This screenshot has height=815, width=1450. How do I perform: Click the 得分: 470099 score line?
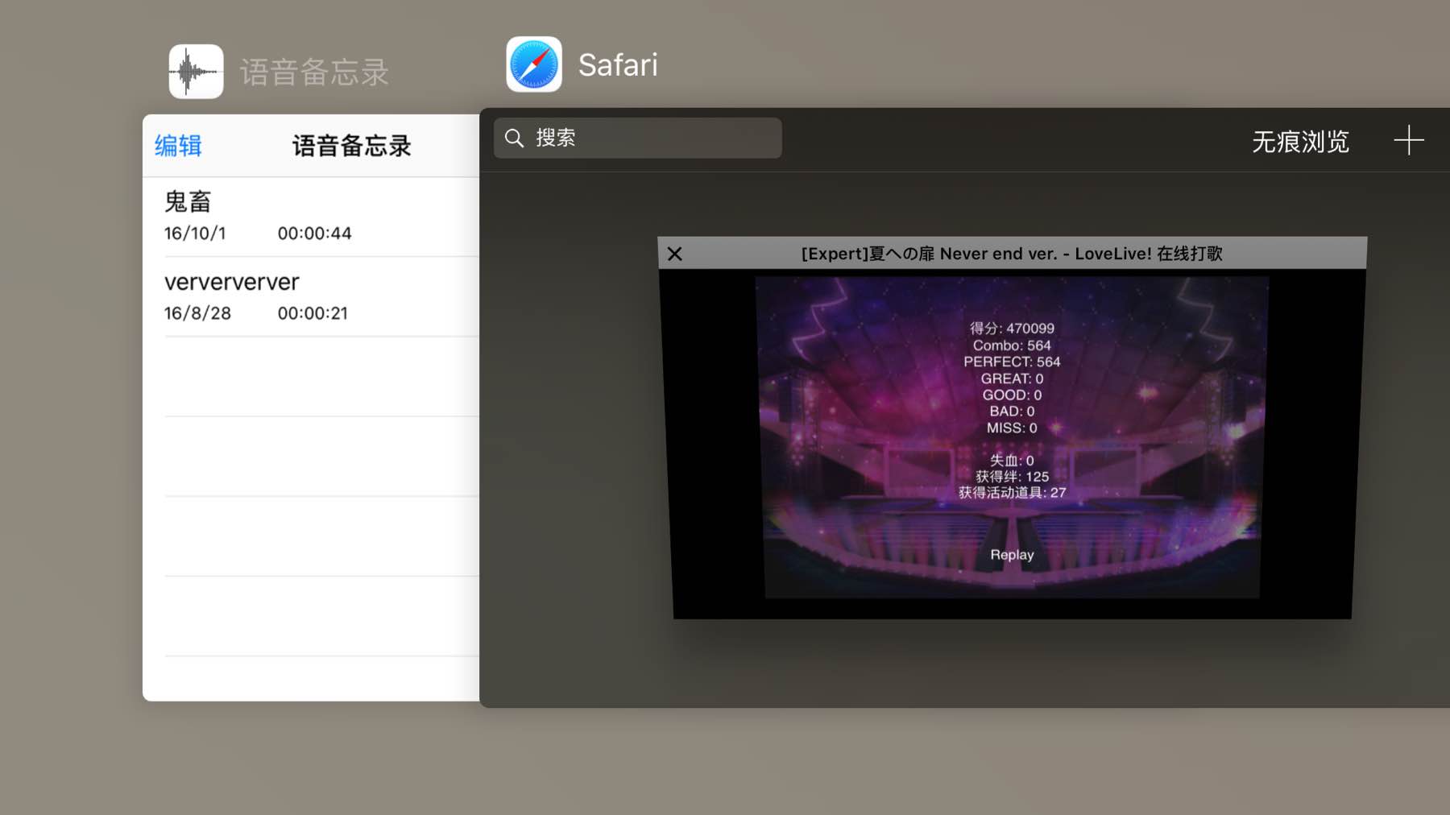(x=1012, y=329)
